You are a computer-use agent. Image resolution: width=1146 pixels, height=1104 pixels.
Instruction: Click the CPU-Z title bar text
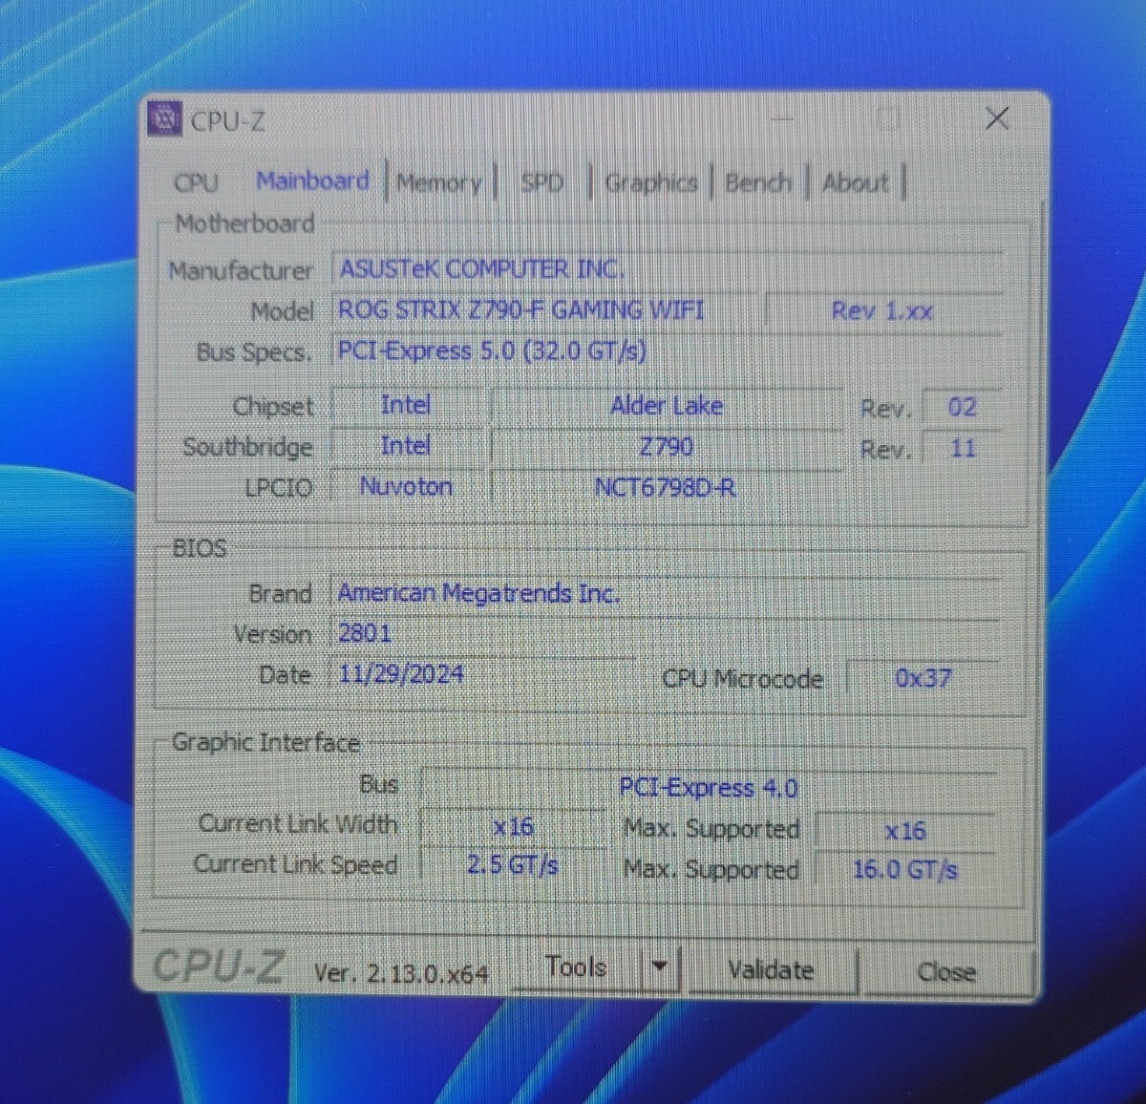click(228, 121)
